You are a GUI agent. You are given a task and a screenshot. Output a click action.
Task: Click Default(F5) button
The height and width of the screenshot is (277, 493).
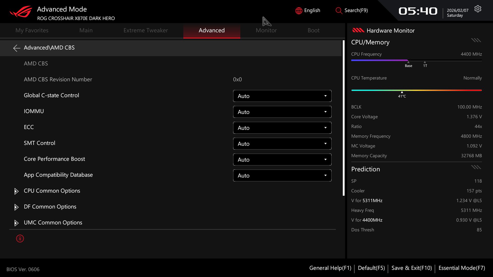pyautogui.click(x=371, y=268)
